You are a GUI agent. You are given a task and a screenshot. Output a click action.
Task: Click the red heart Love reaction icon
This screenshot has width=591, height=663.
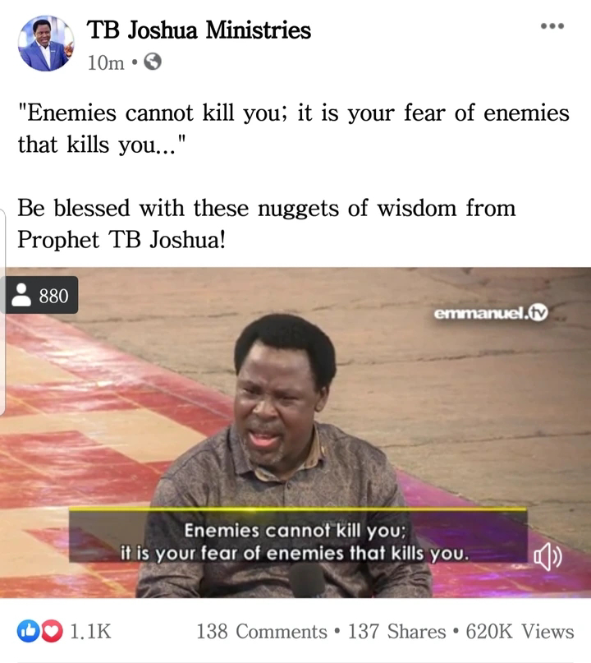[x=52, y=631]
